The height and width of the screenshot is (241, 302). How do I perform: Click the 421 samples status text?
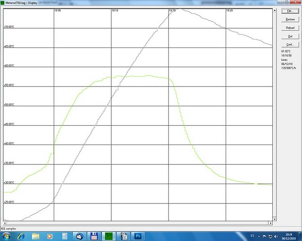8,229
